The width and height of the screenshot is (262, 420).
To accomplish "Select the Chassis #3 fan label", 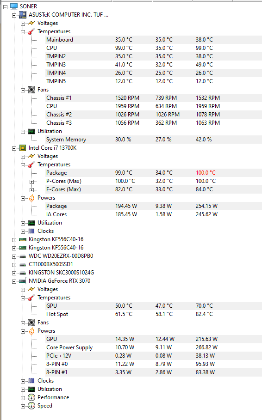I will coord(59,123).
